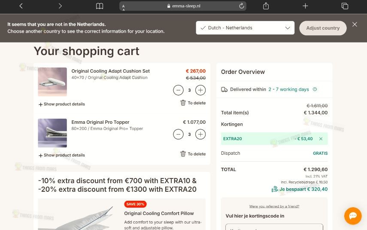367x230 pixels.
Task: Click the Total item(s) amount € 1.344,00
Action: pyautogui.click(x=315, y=113)
